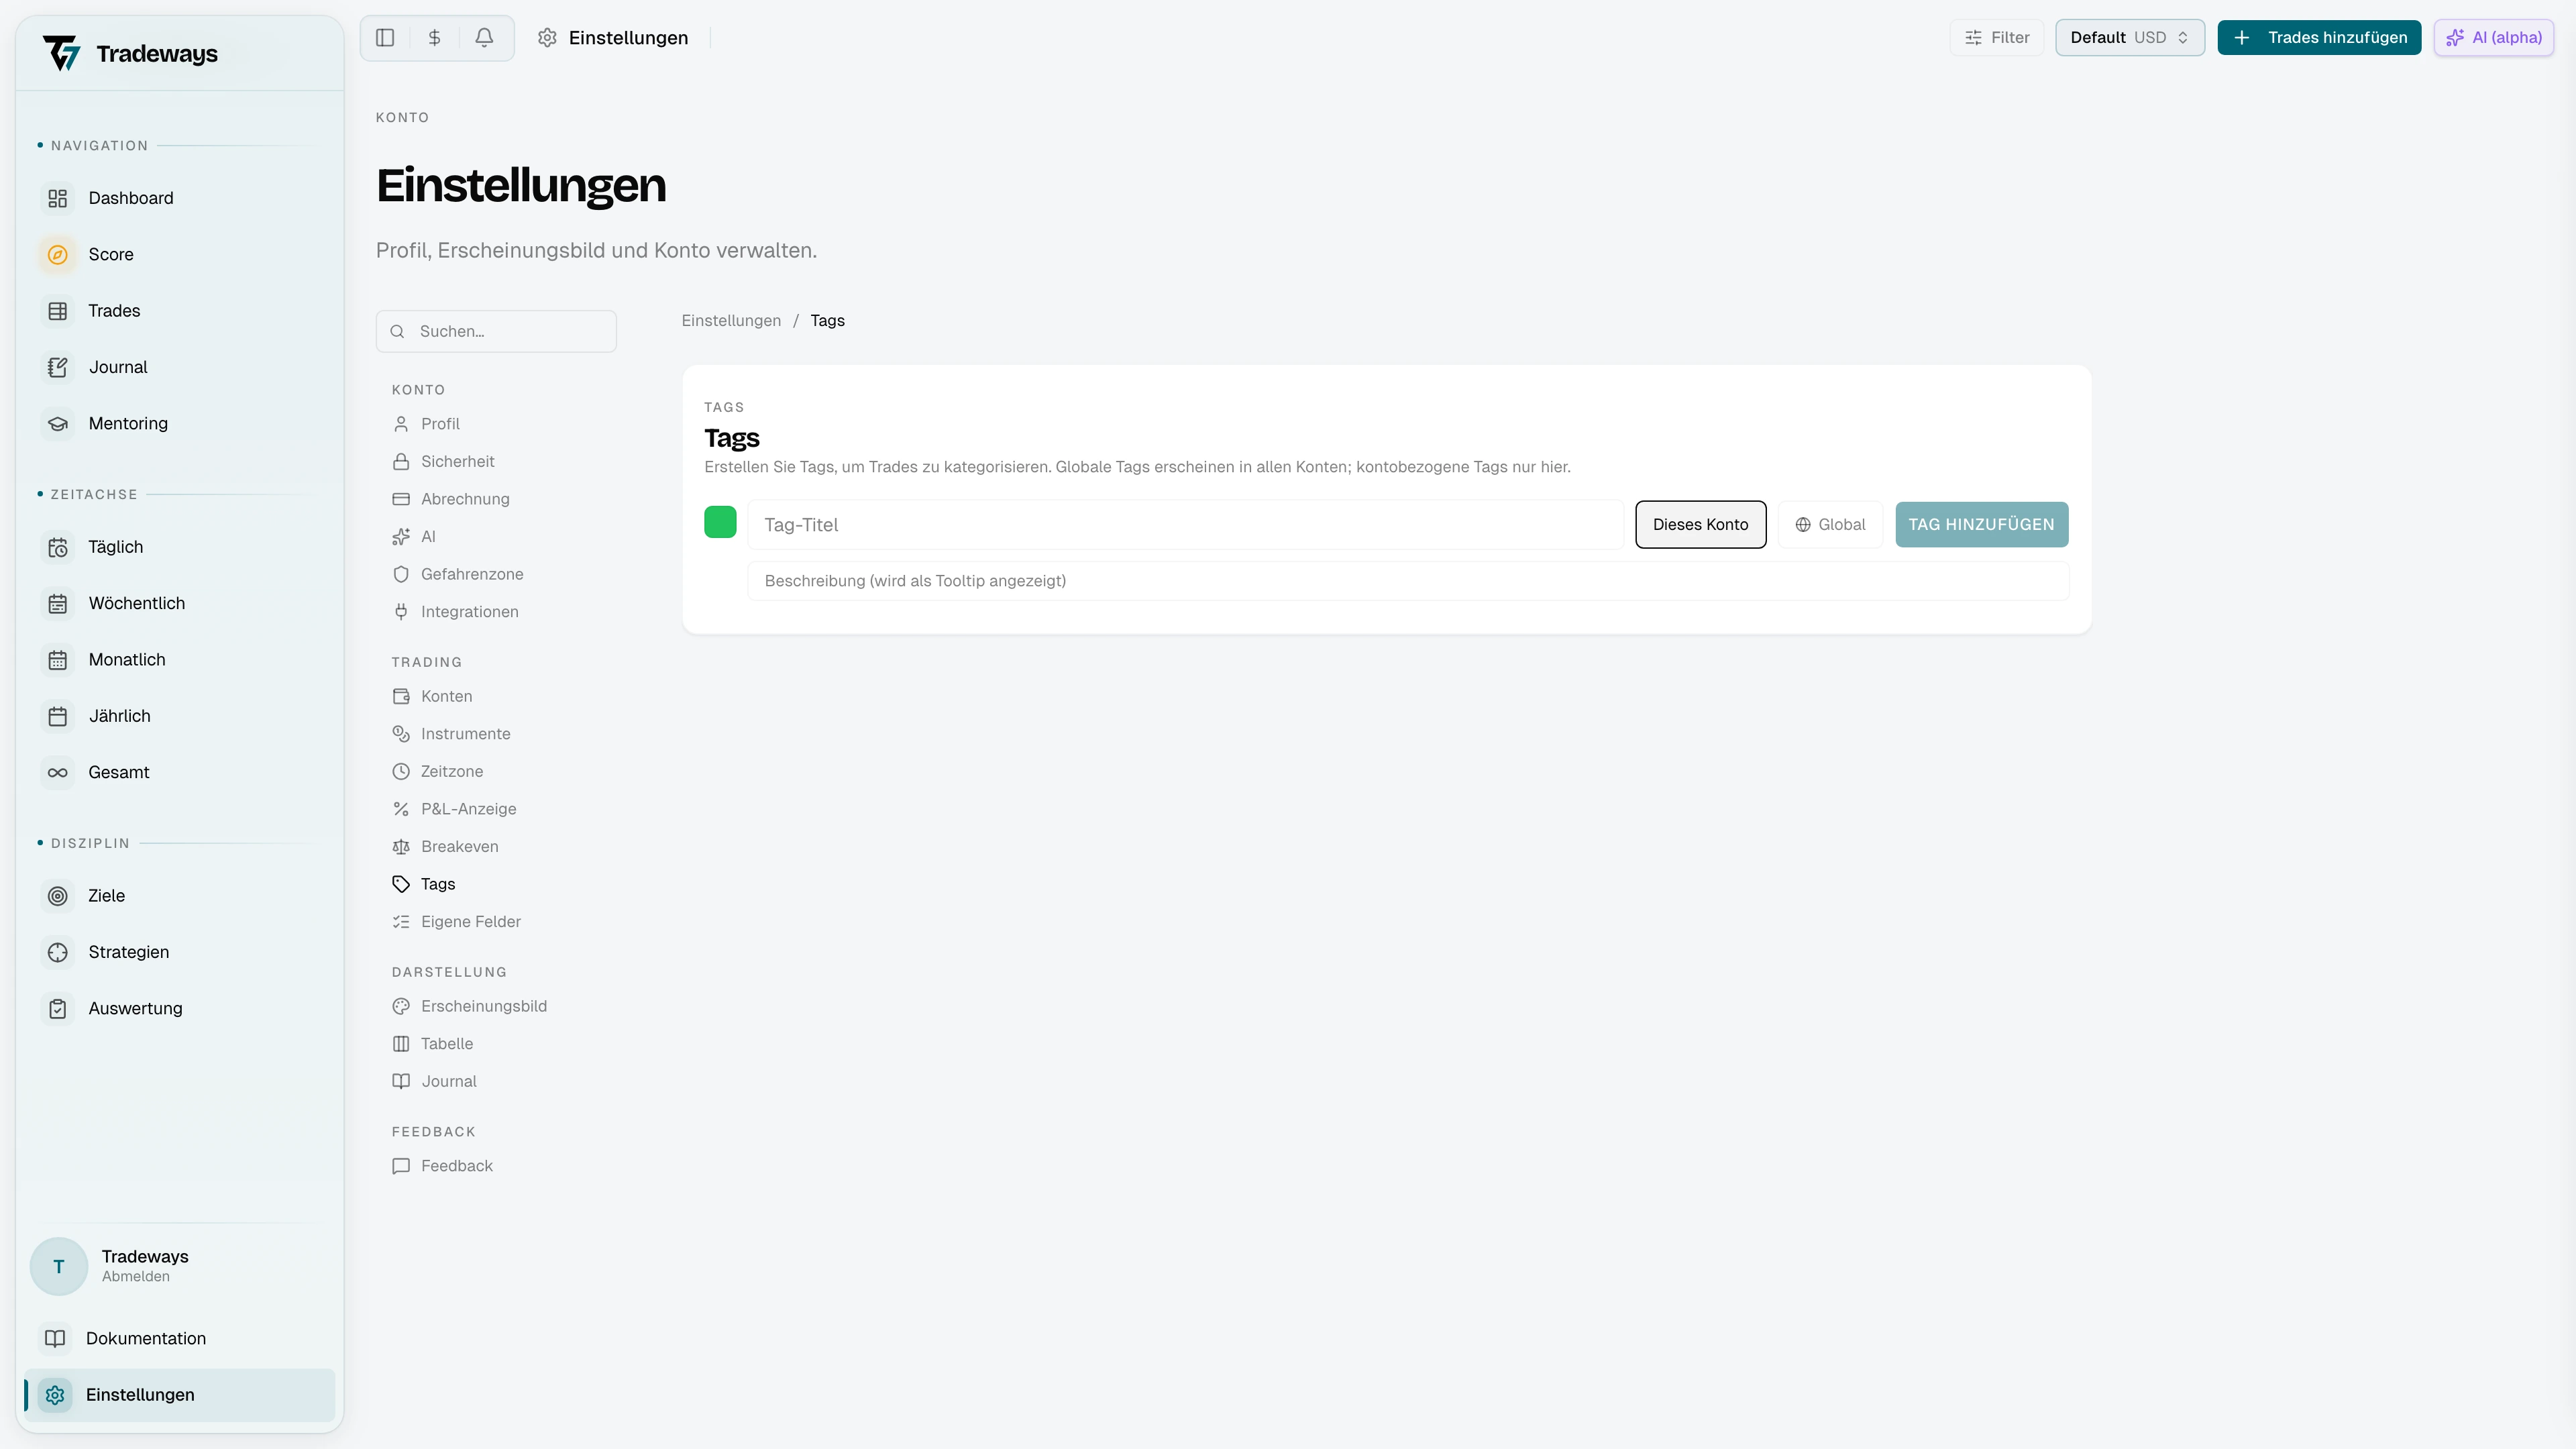Open notifications bell icon
2576x1449 pixels.
tap(484, 38)
